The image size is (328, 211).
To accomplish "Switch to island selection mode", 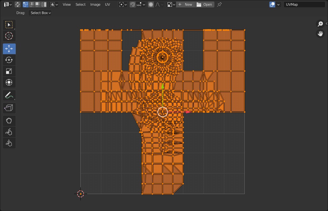I will click(x=44, y=4).
